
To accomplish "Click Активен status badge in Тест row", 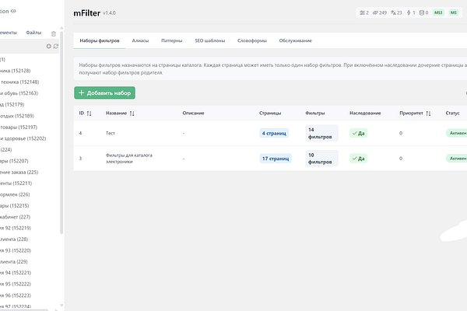I will tap(457, 133).
